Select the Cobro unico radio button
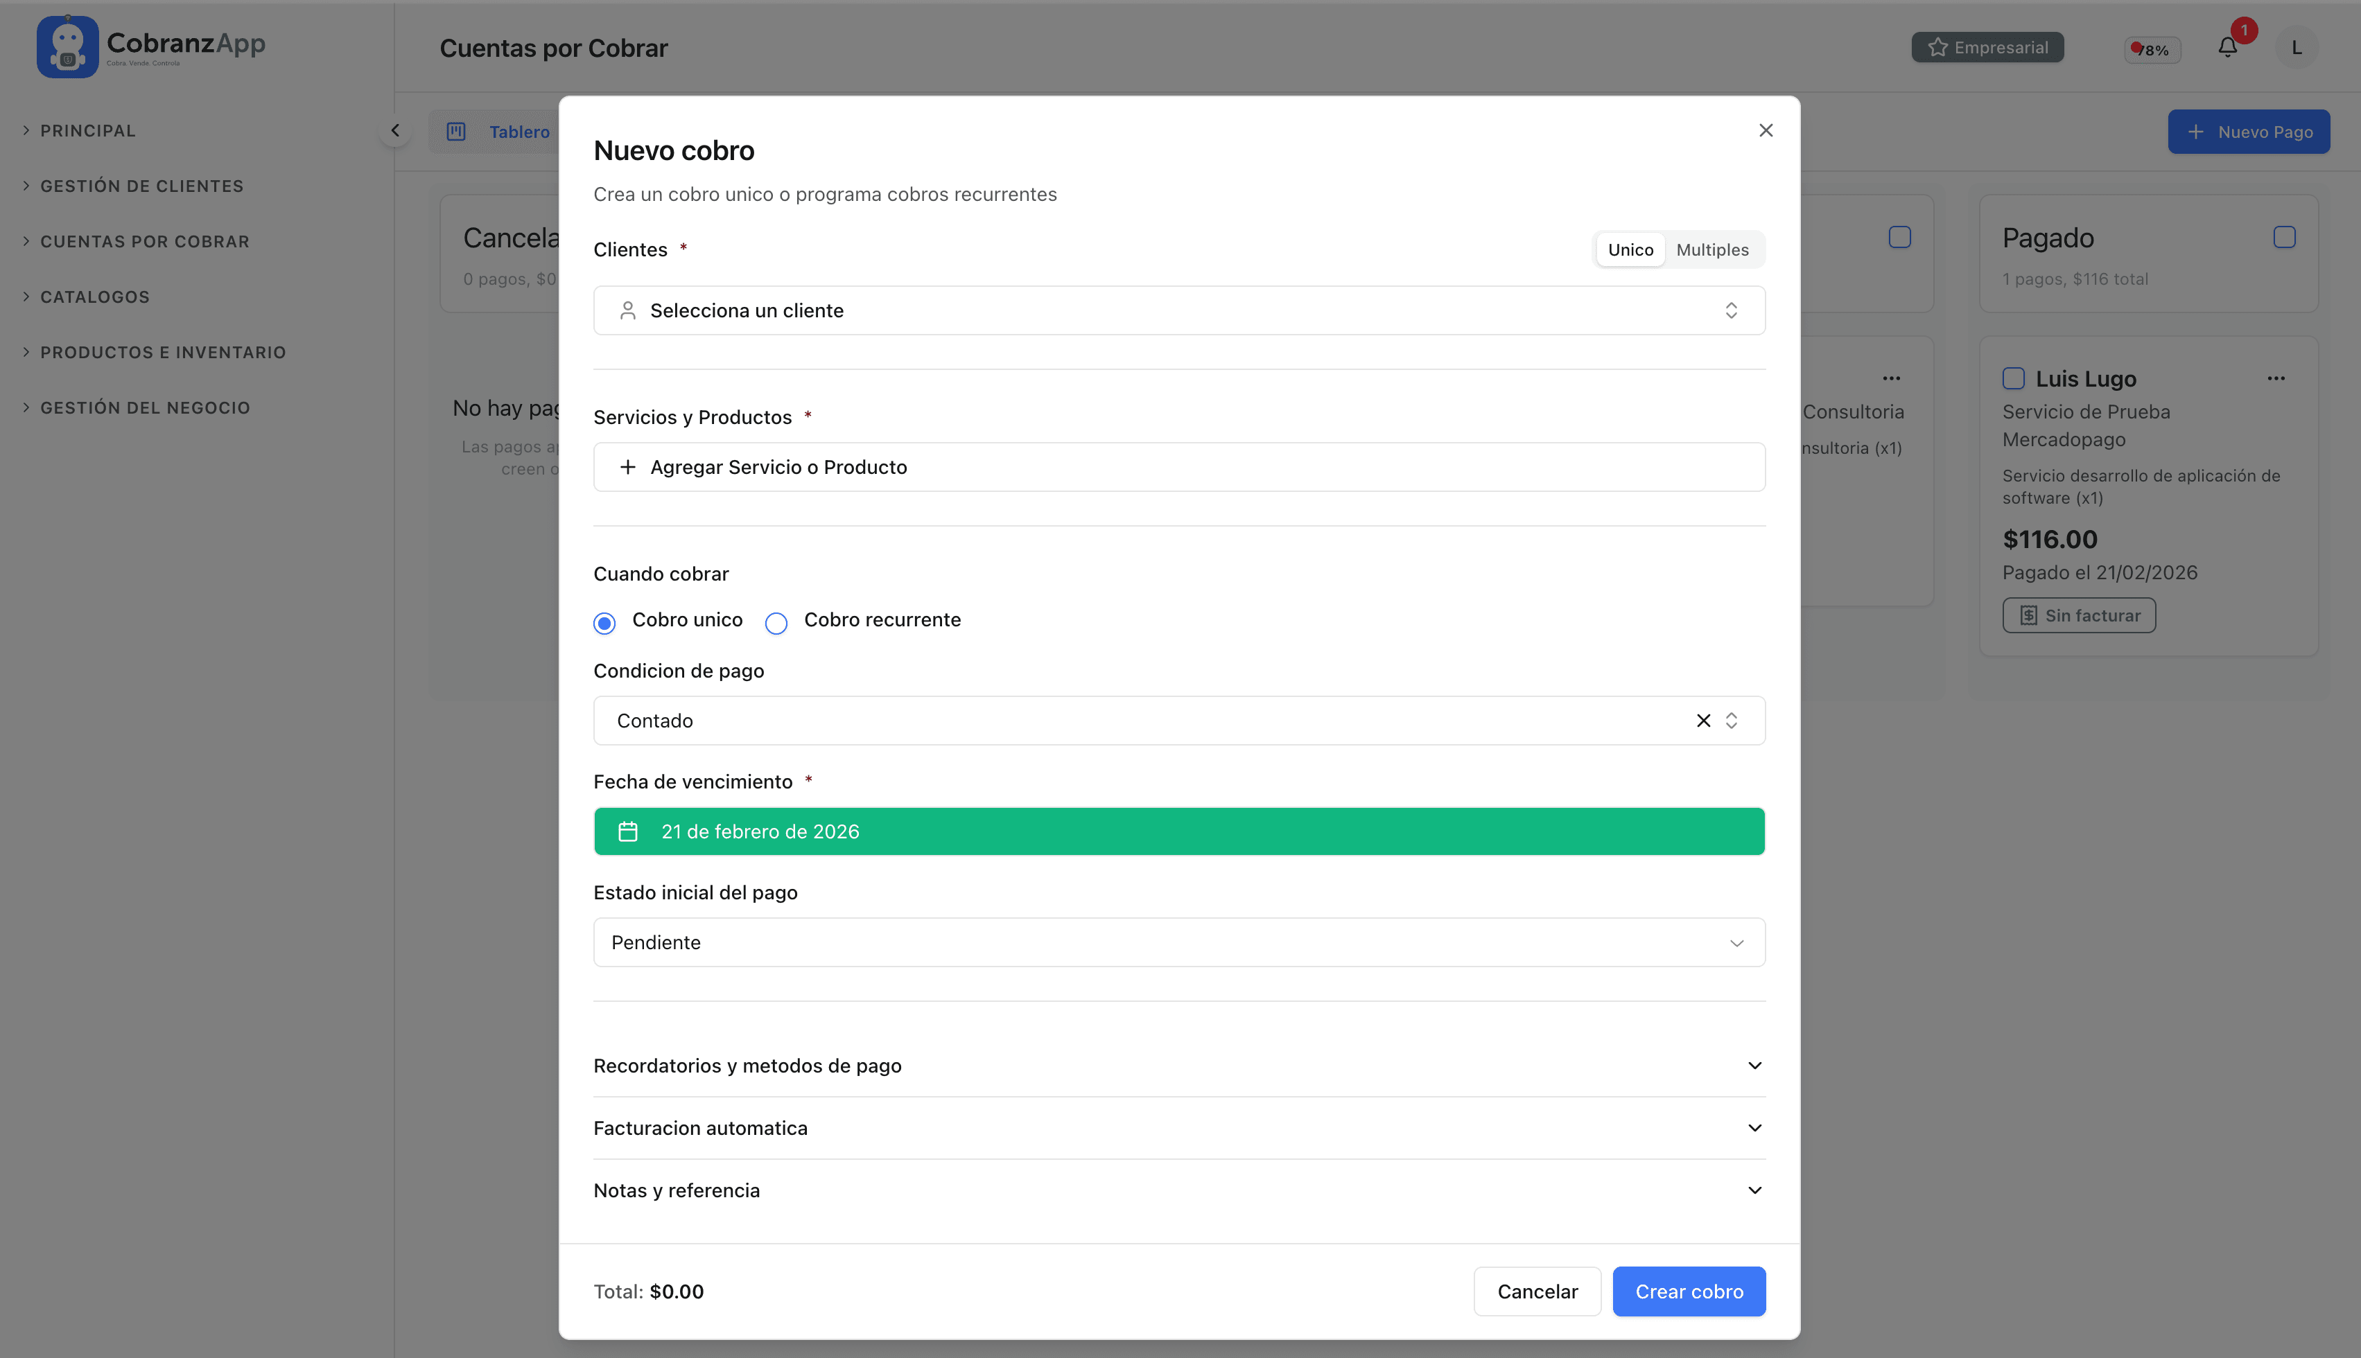 click(x=604, y=623)
